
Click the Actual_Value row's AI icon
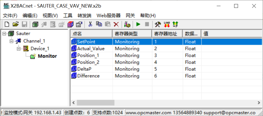(x=74, y=49)
